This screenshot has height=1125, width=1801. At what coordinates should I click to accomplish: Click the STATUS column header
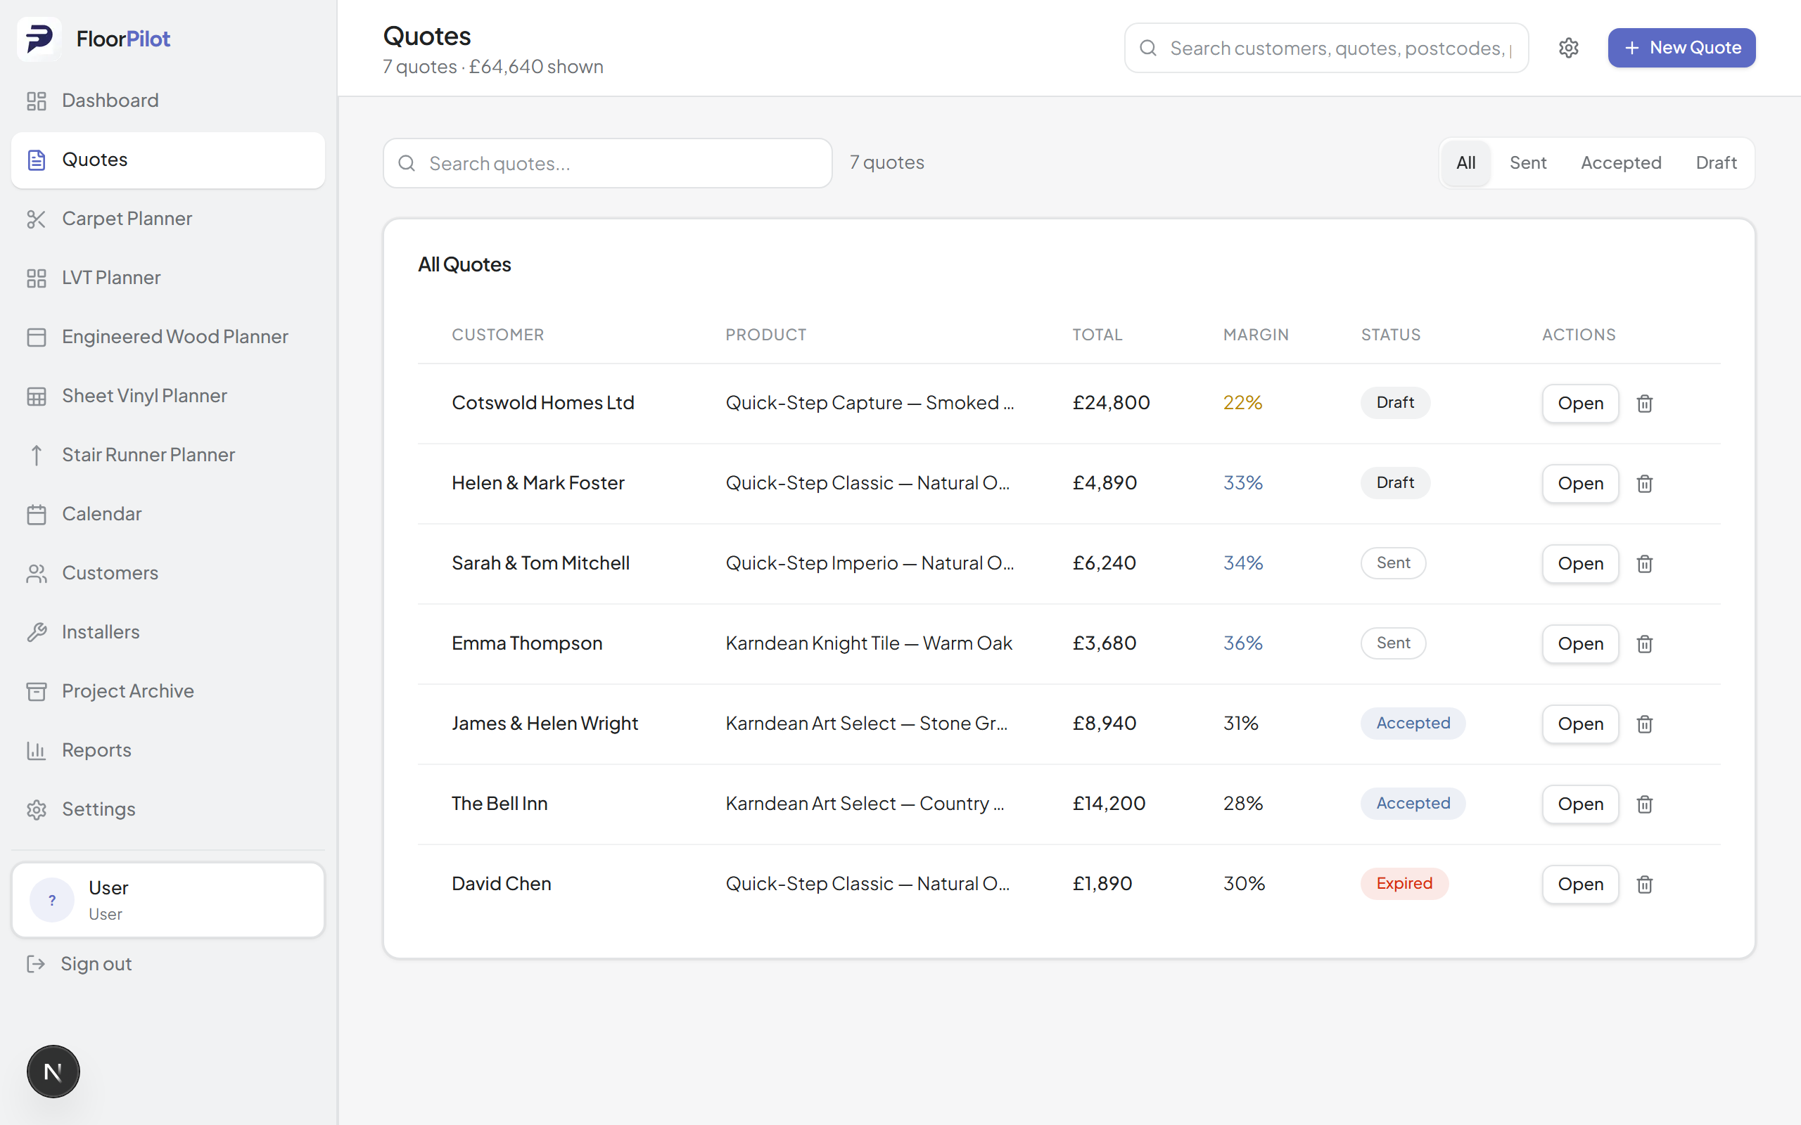(1391, 335)
